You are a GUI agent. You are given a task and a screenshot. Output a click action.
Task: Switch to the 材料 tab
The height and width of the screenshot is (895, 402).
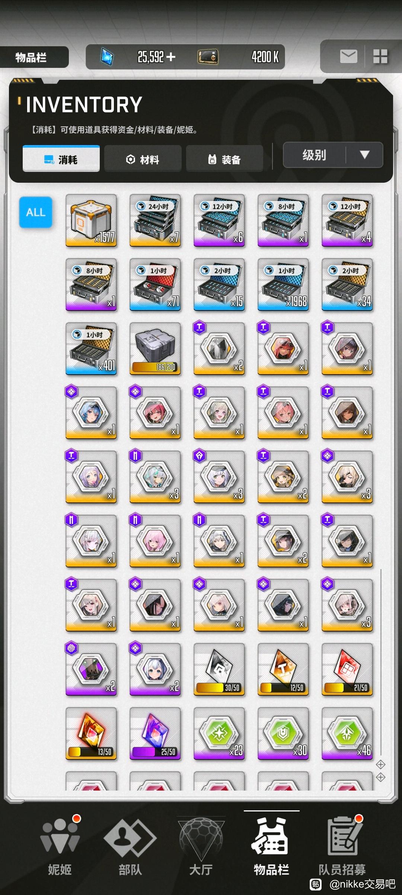pyautogui.click(x=143, y=159)
